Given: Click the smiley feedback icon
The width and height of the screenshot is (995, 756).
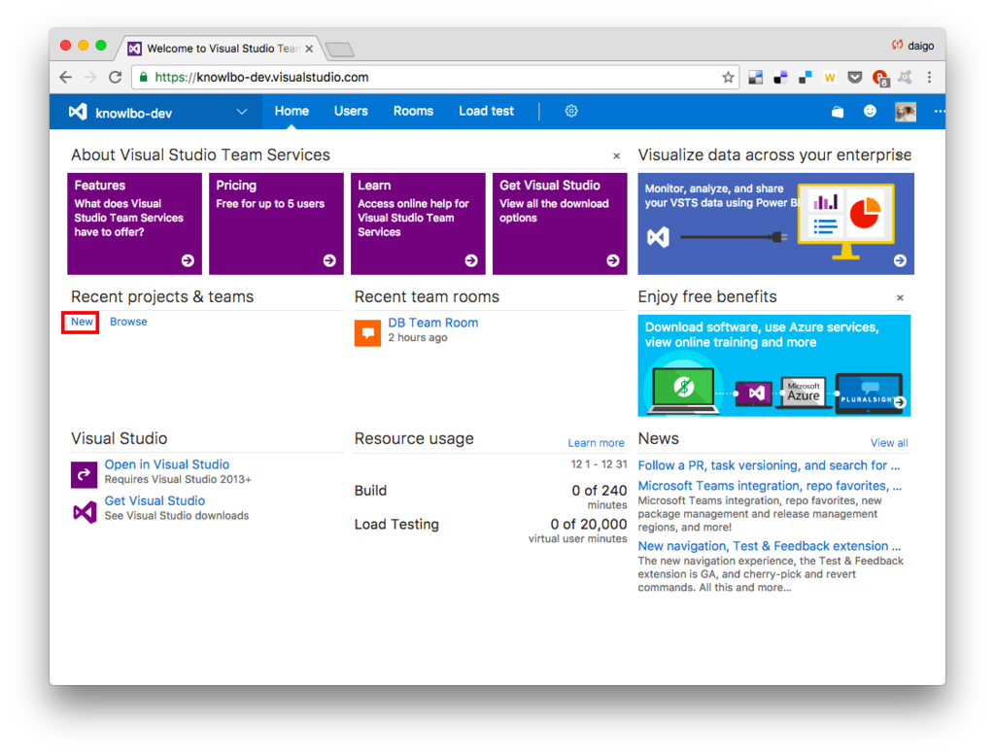Looking at the screenshot, I should [x=870, y=111].
